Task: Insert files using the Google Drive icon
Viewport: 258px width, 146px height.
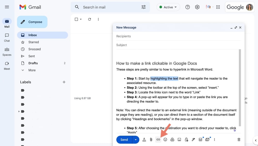Action: 172,140
